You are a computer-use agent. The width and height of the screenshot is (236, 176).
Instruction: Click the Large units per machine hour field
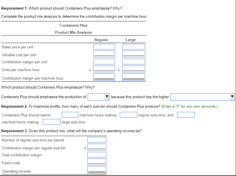click(x=133, y=69)
